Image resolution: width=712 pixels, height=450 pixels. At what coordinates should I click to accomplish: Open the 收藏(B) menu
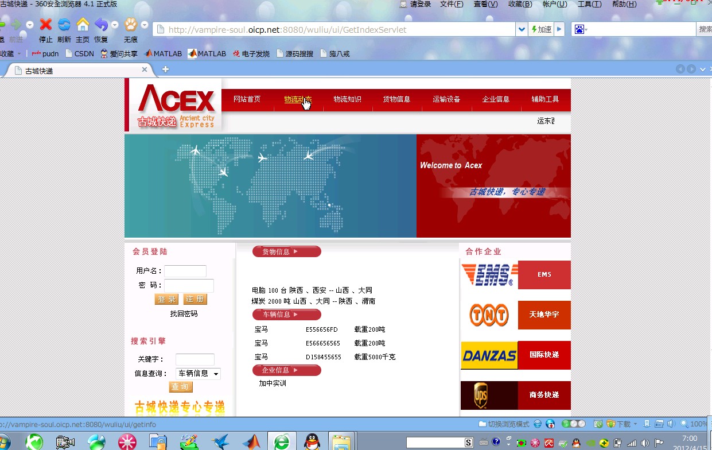(x=520, y=4)
